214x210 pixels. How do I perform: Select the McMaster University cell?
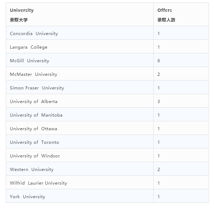point(80,74)
